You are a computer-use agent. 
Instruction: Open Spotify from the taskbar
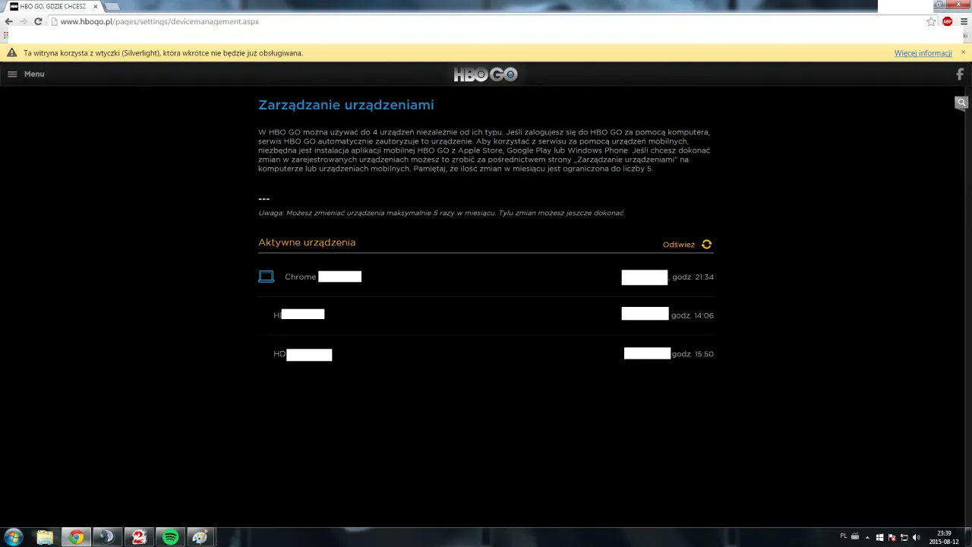point(170,537)
